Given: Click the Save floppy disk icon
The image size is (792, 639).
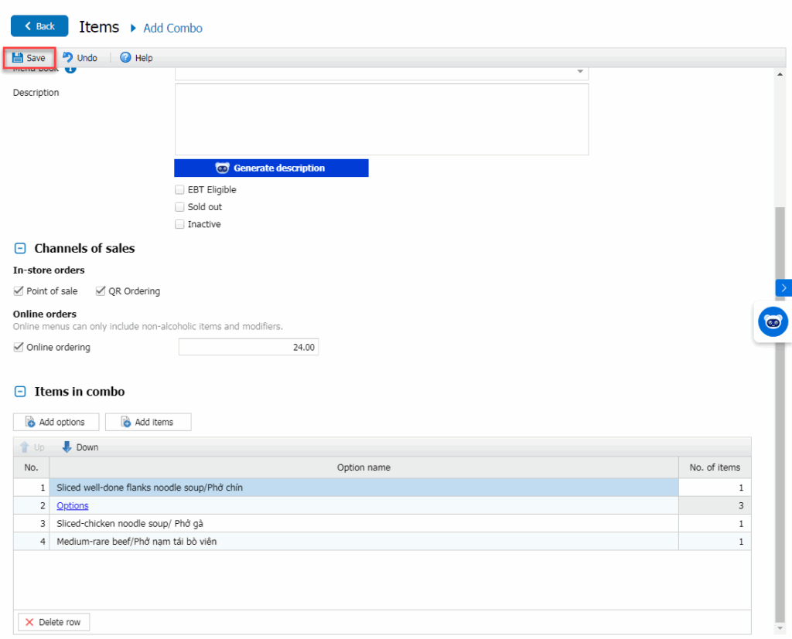Looking at the screenshot, I should point(17,58).
